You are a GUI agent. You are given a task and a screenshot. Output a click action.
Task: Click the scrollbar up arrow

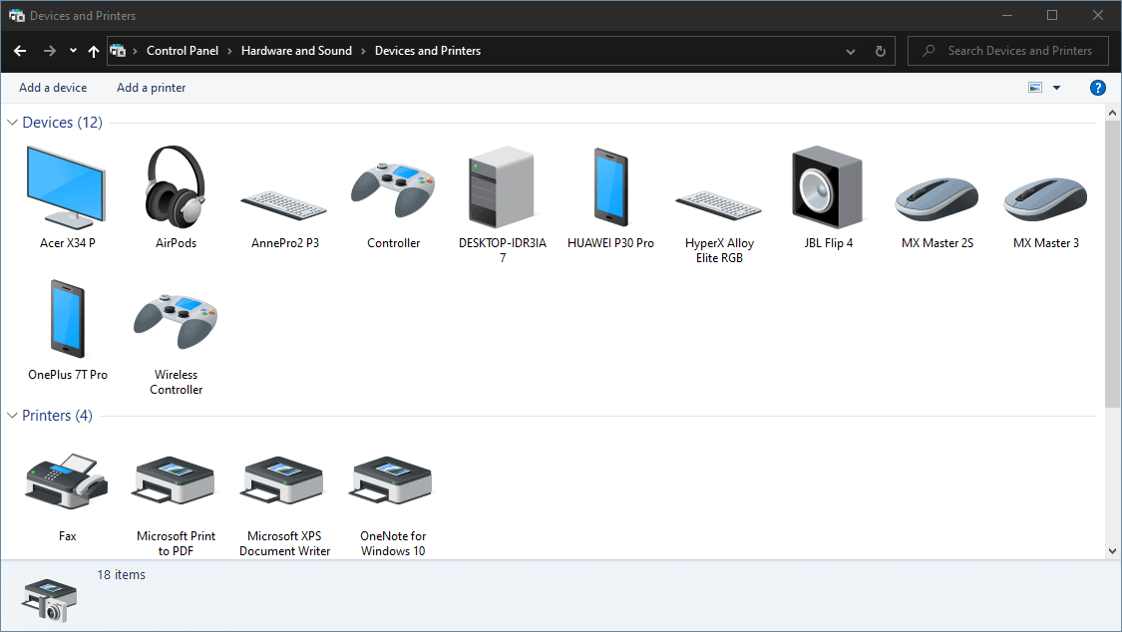(1112, 113)
